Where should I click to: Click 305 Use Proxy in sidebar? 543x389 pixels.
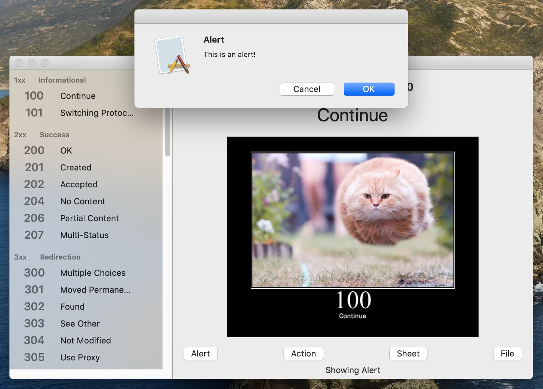(x=78, y=357)
